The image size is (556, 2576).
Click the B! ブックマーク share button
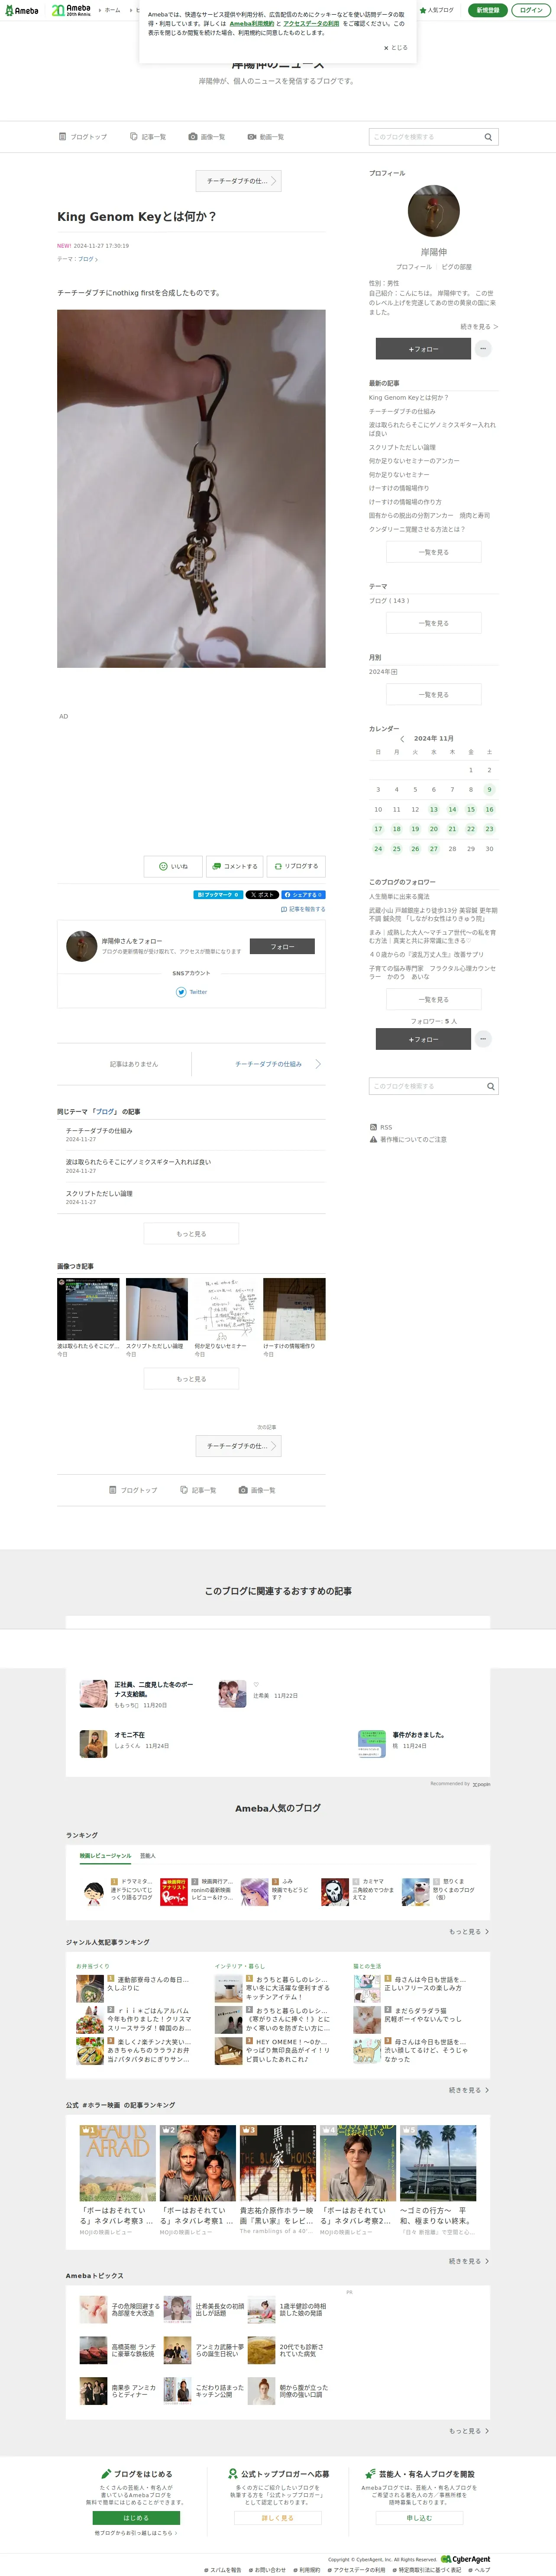click(x=218, y=895)
